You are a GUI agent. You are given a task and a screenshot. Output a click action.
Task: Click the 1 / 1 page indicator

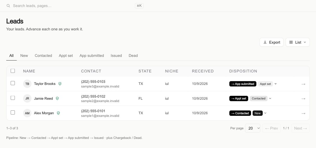286,128
